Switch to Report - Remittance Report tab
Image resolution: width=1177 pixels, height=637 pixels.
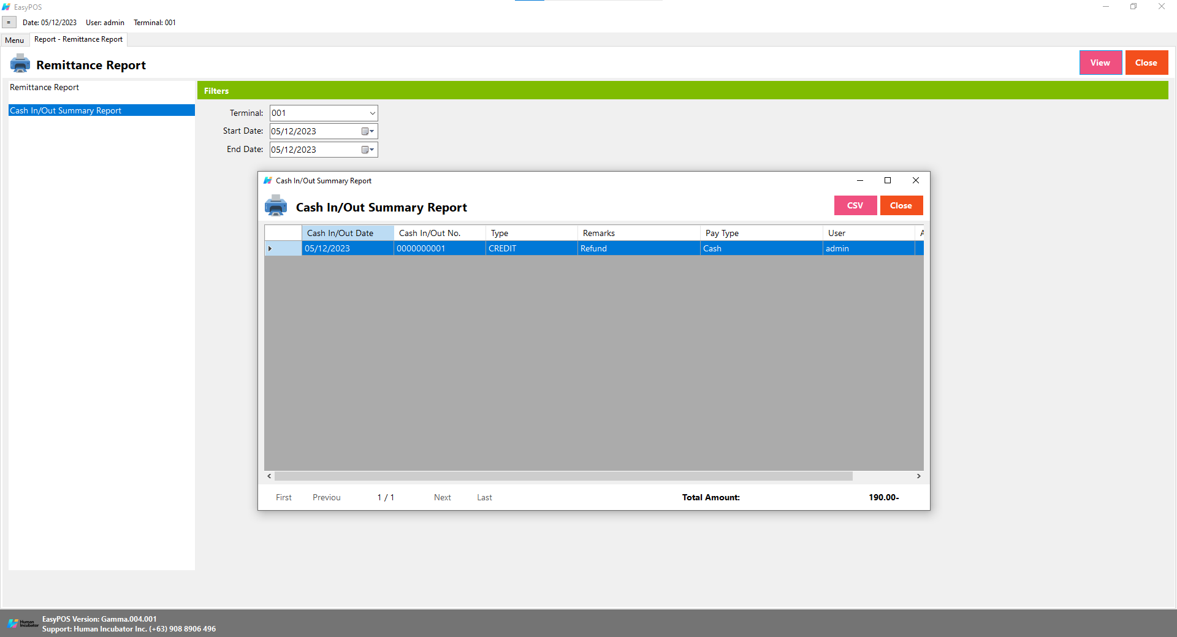point(78,39)
